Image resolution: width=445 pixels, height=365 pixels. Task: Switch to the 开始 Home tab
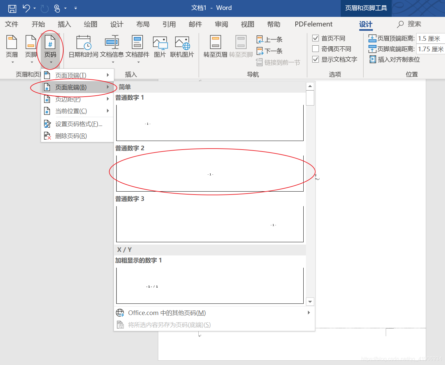coord(38,24)
